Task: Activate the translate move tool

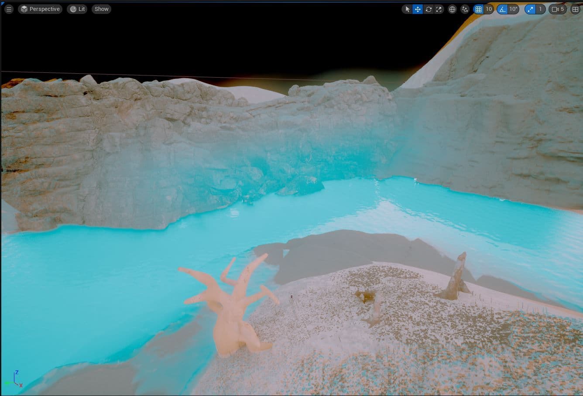Action: click(x=418, y=9)
